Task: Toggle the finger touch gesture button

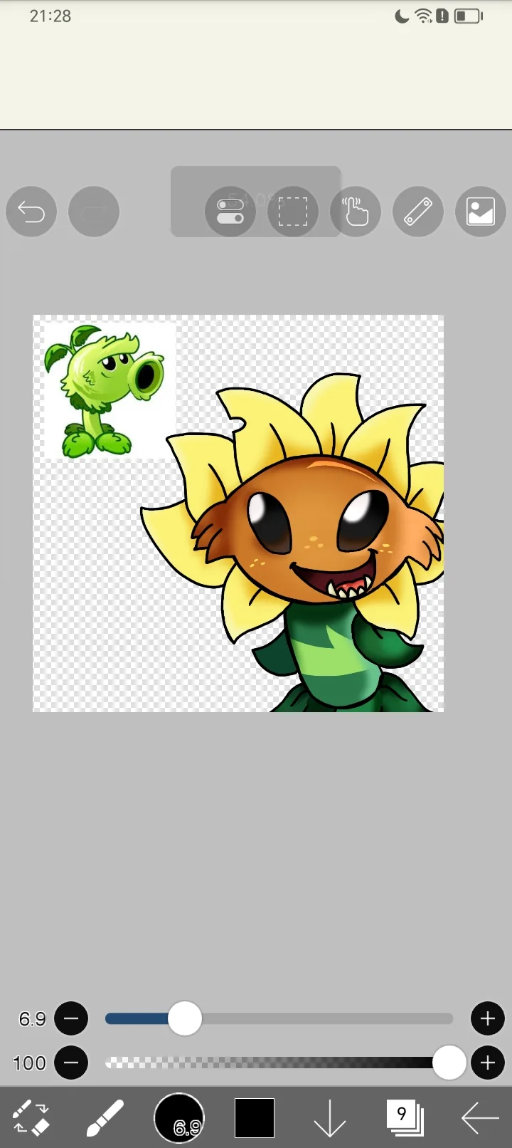Action: (x=356, y=212)
